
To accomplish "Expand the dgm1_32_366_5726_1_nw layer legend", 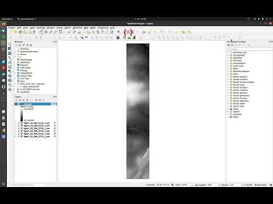I will click(x=16, y=123).
